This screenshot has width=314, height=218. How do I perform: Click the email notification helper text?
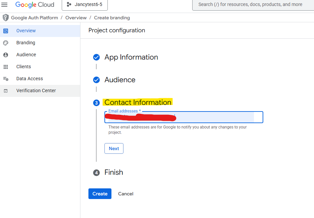[x=178, y=130]
